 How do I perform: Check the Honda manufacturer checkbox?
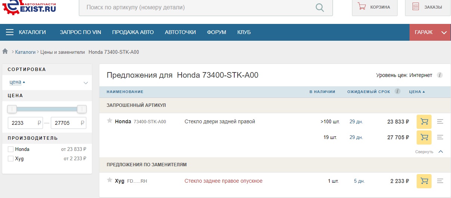point(10,149)
